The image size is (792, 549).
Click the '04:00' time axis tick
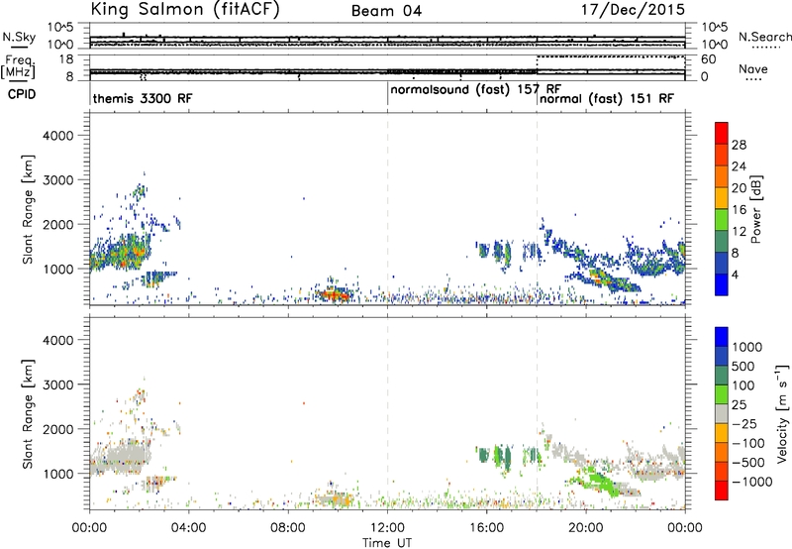[x=188, y=528]
